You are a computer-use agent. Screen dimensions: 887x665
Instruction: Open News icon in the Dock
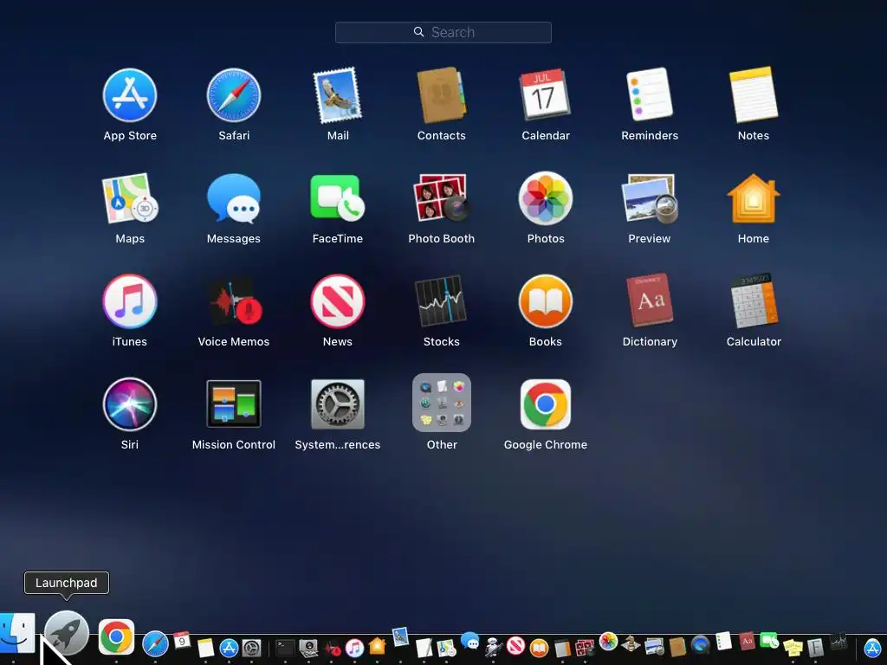516,646
